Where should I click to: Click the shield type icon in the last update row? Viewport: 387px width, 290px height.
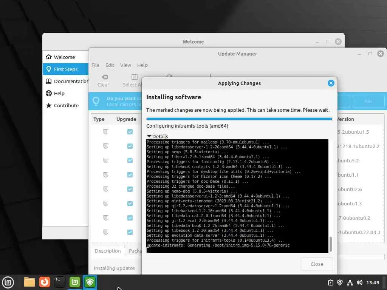click(x=106, y=232)
